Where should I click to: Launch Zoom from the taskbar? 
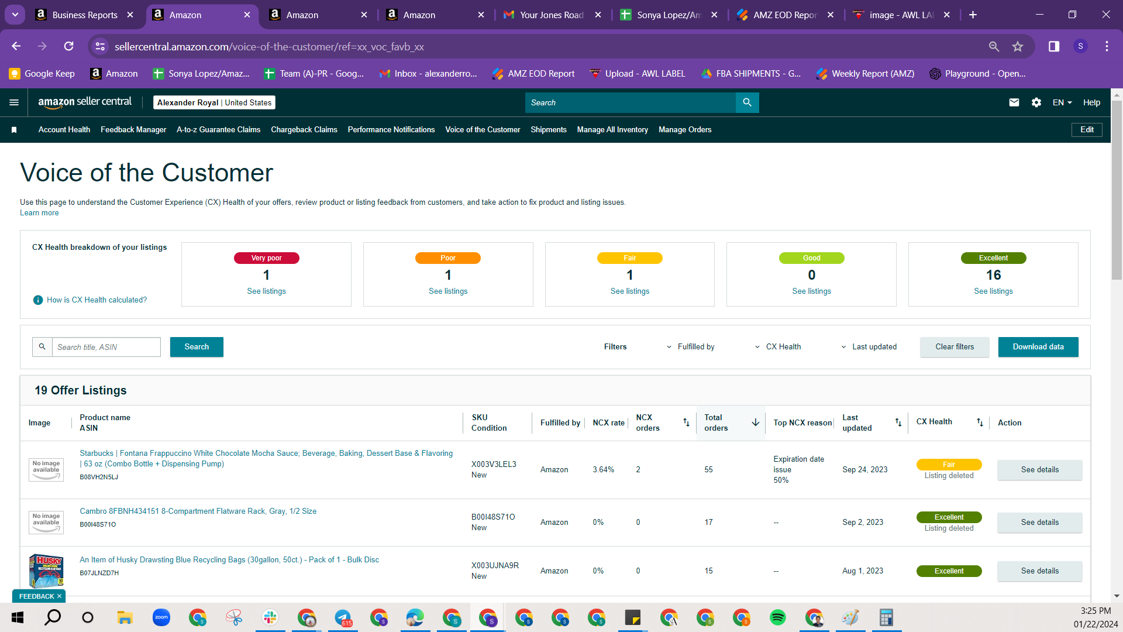point(161,617)
